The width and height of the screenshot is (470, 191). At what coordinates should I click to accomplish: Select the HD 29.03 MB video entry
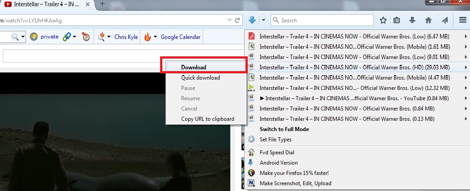click(x=358, y=67)
